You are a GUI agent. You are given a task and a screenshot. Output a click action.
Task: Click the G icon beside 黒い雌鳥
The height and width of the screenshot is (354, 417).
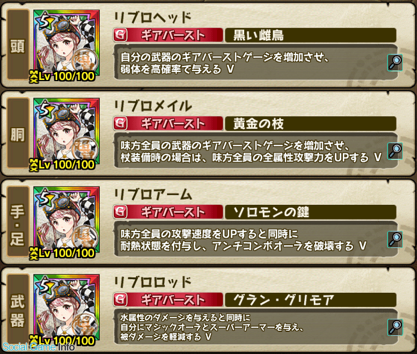click(x=120, y=35)
